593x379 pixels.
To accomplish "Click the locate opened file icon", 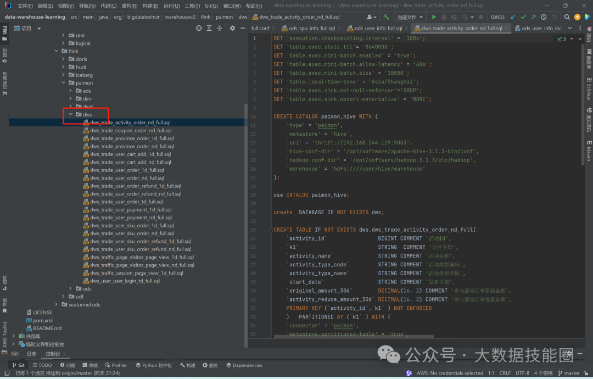I will 199,28.
